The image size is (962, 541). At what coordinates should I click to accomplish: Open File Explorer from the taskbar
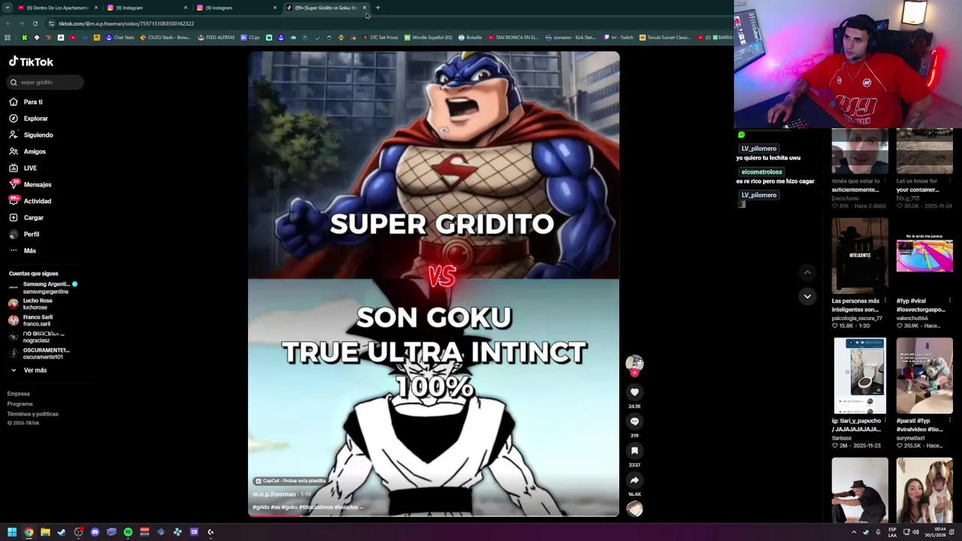pyautogui.click(x=45, y=532)
